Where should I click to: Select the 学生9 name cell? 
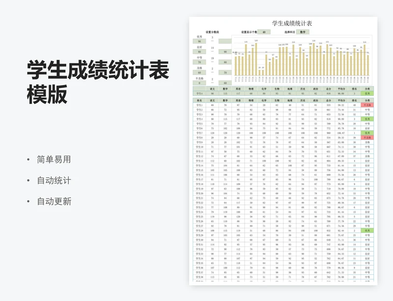[x=199, y=142]
